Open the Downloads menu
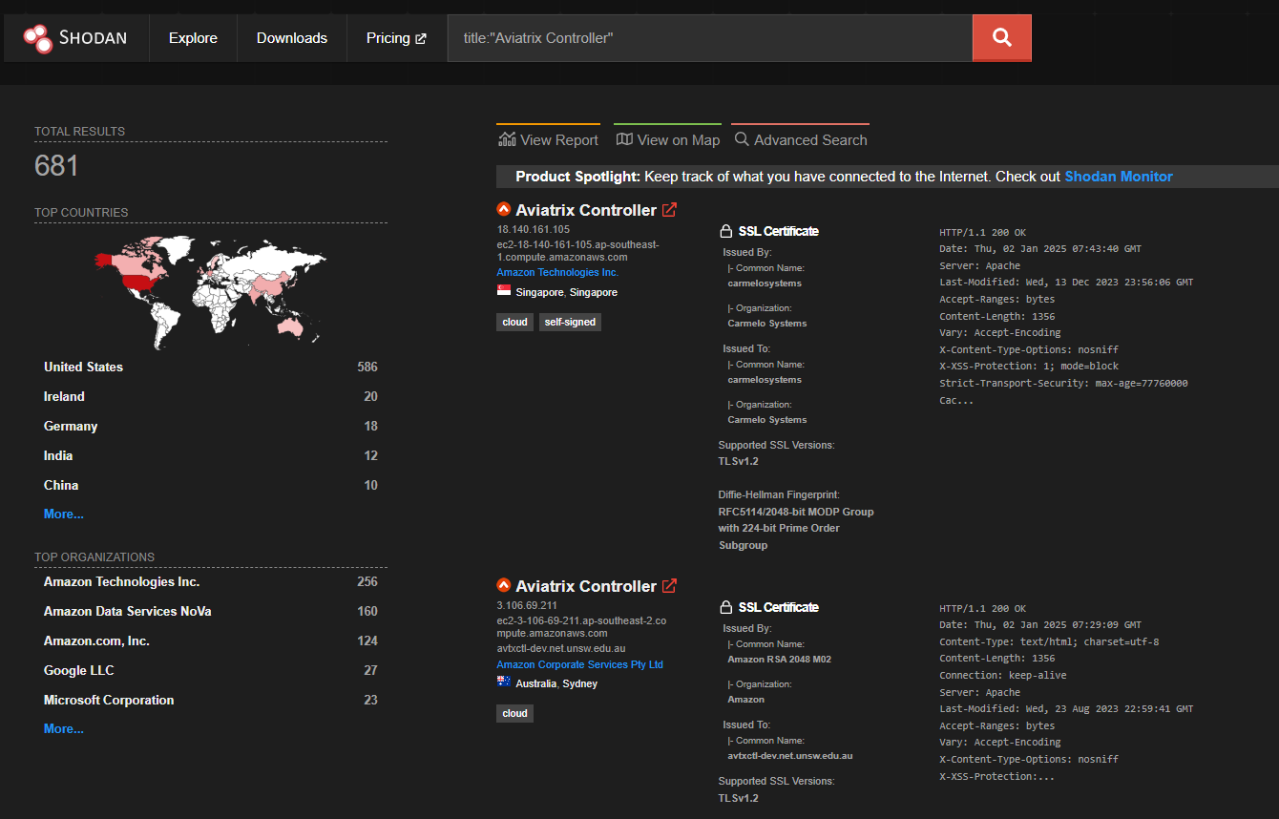 point(291,38)
